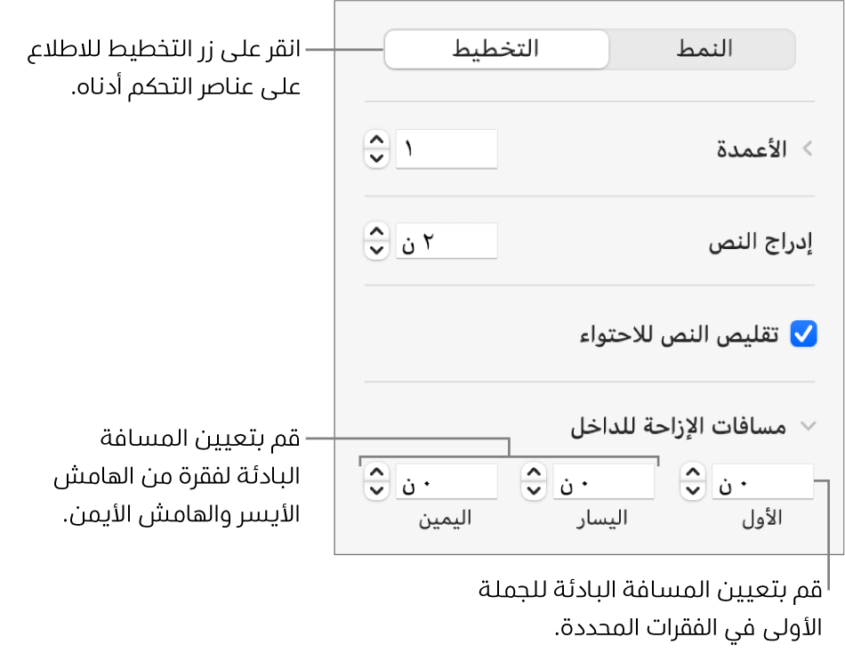Click the الأول indent value field

[x=762, y=481]
